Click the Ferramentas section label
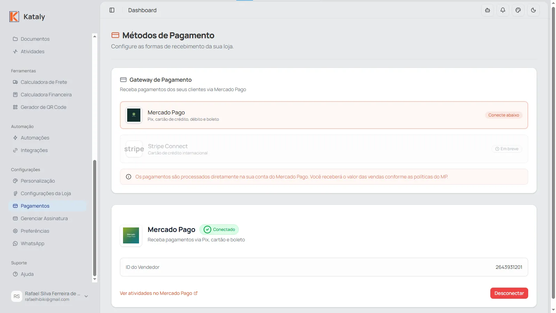The width and height of the screenshot is (556, 313). tap(23, 71)
